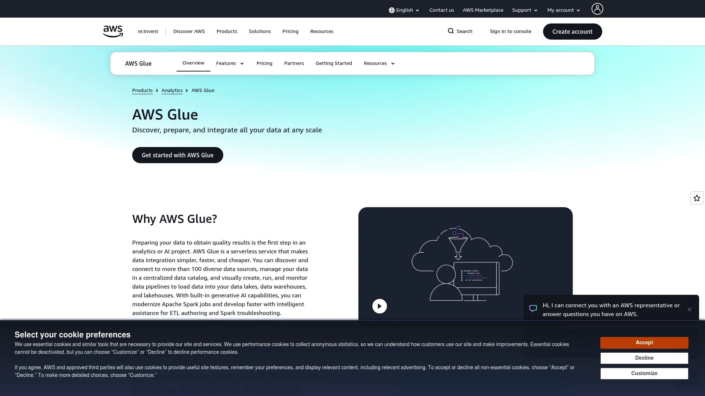The image size is (705, 396).
Task: Click the Create account button
Action: point(572,32)
